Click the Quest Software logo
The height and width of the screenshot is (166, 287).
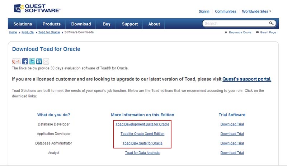pos(37,9)
